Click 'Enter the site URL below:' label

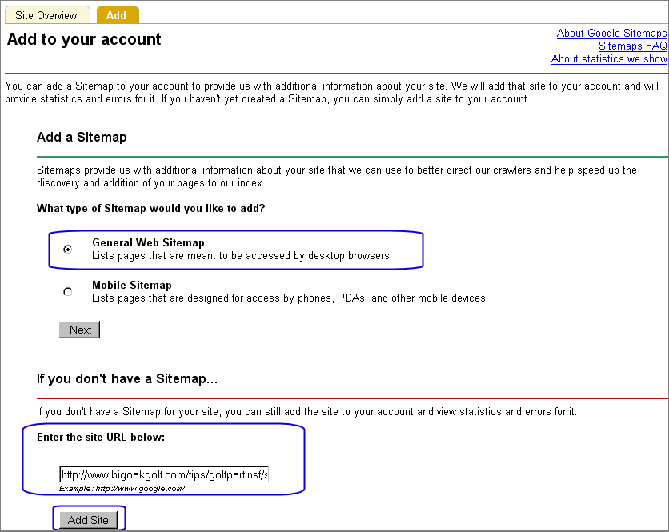tap(101, 437)
